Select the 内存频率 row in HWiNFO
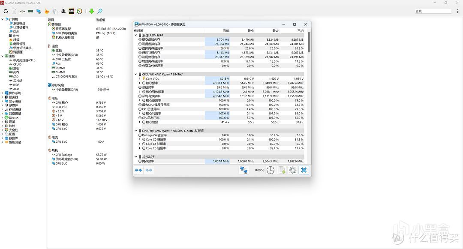 click(221, 162)
